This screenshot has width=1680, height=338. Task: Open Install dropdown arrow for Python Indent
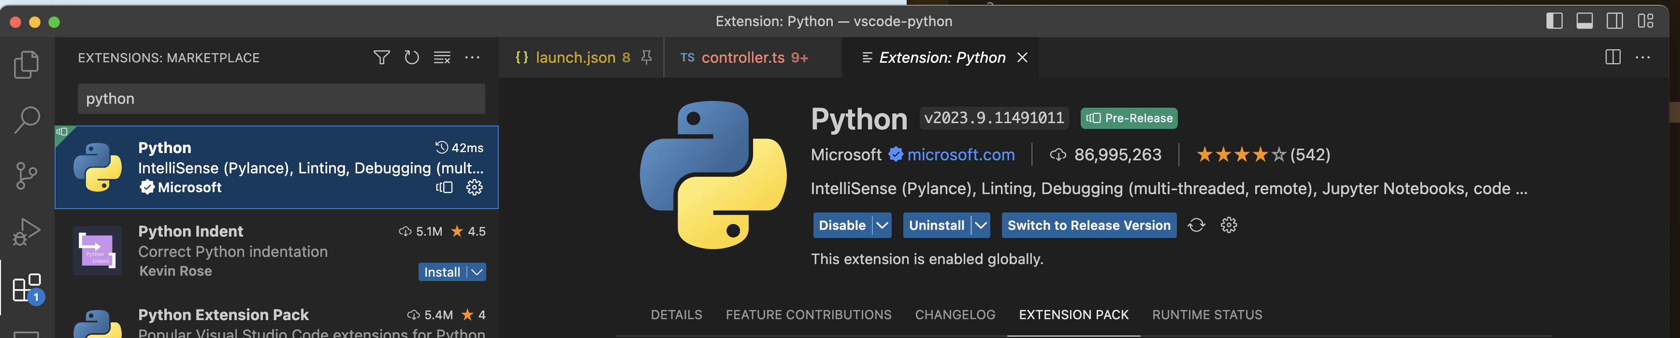point(478,272)
